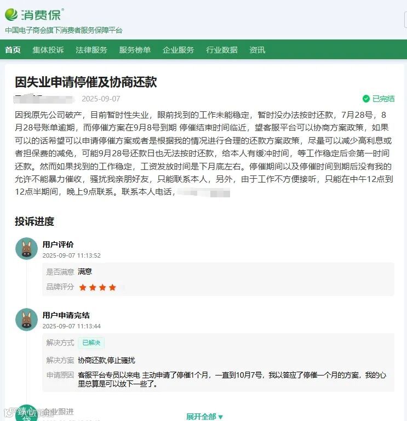Click the fourth orange rating star
Screen dimensions: 407x421
112,288
